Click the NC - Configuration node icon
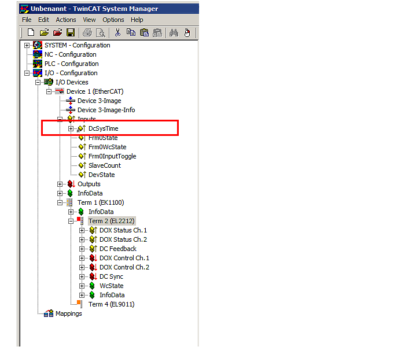 38,54
